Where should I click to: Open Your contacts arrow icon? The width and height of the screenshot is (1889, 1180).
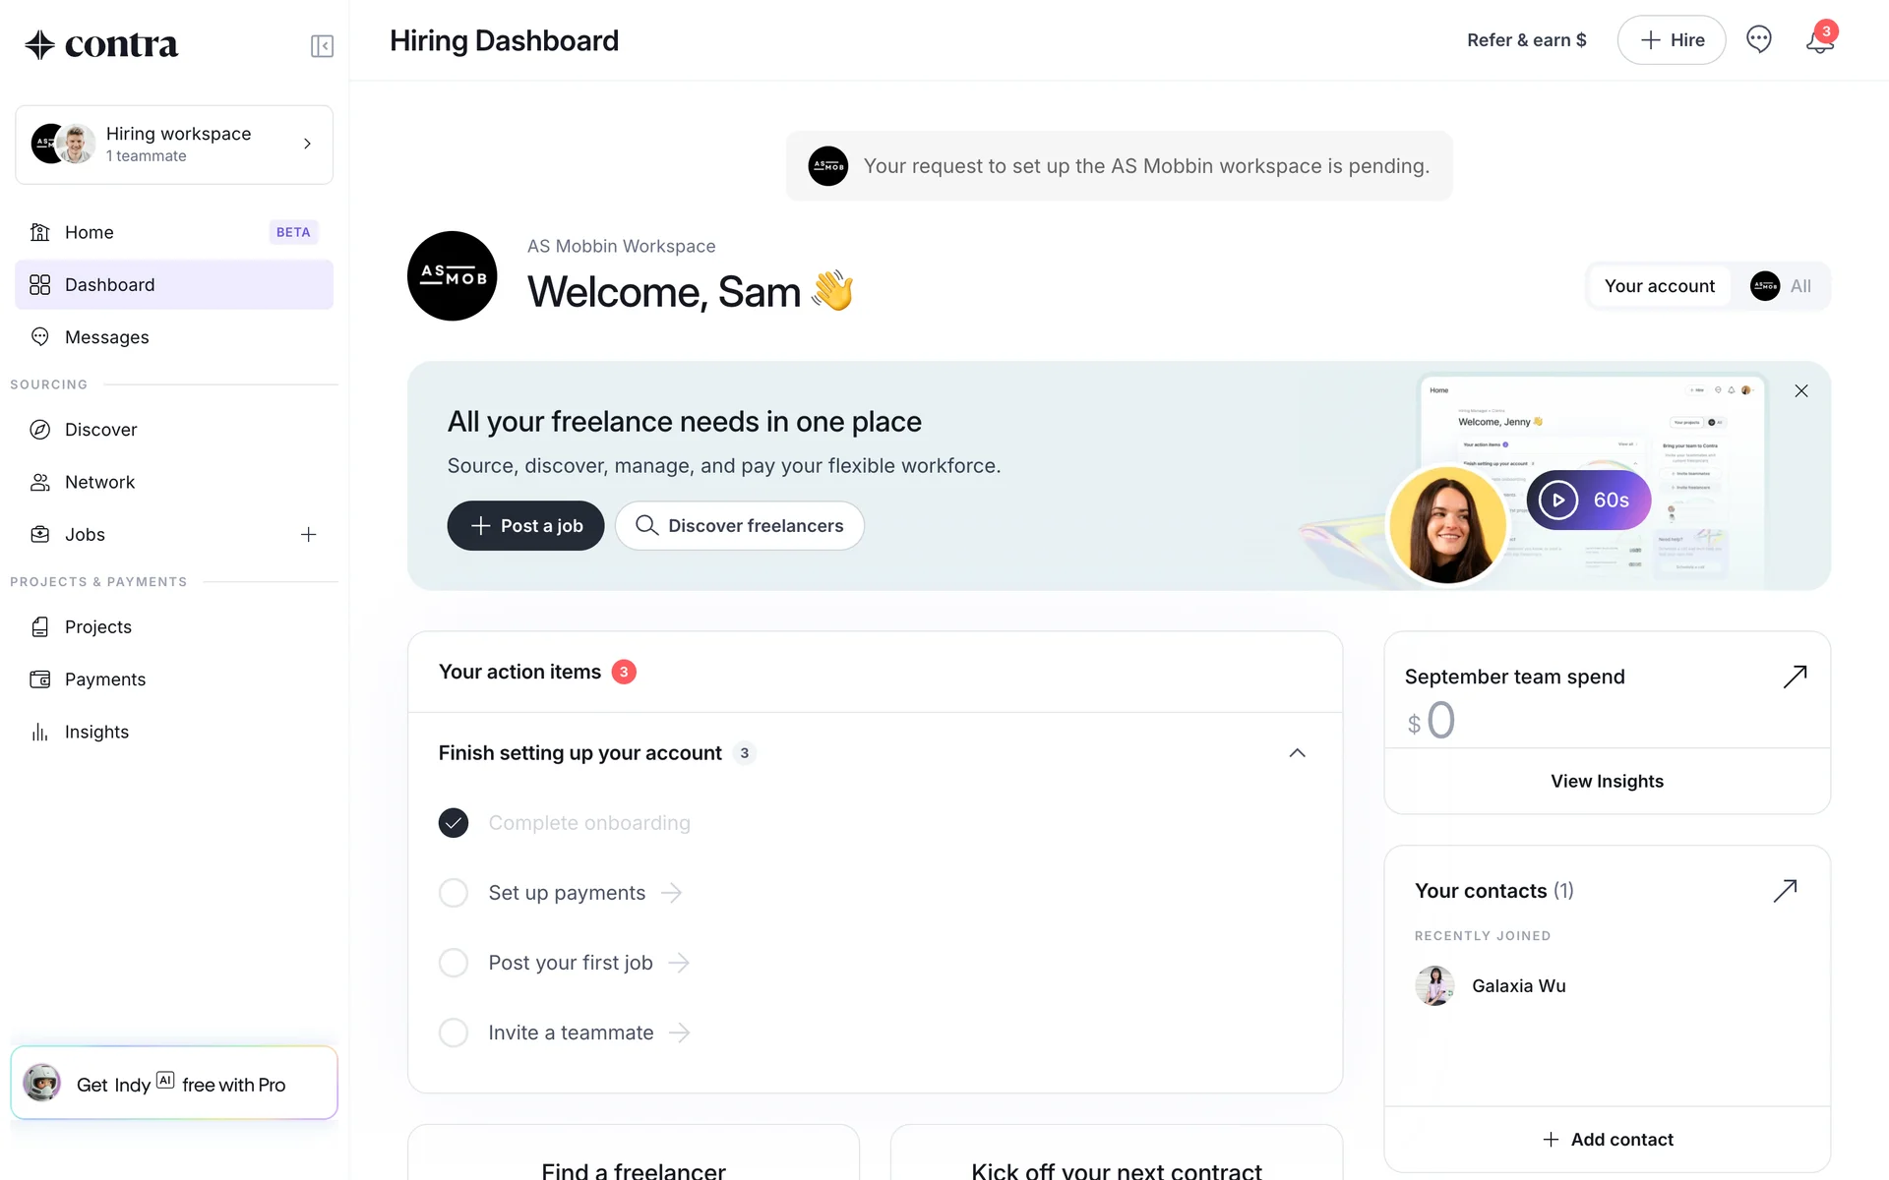(1785, 891)
